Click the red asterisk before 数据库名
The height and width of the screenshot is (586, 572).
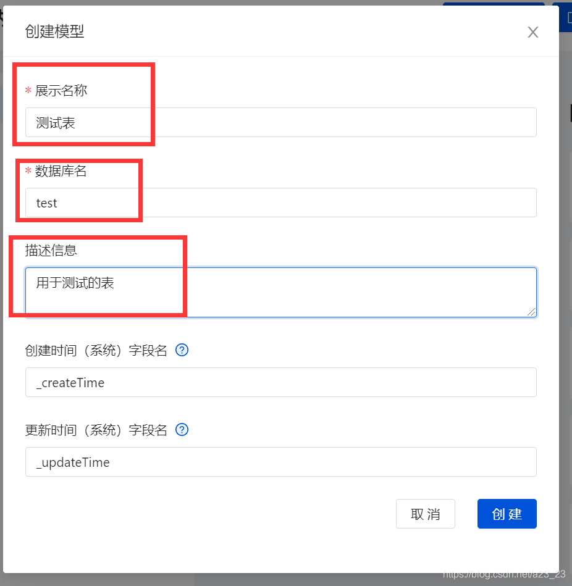pos(28,172)
